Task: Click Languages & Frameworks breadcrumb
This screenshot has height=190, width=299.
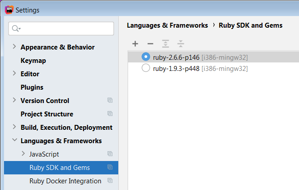Action: [167, 25]
